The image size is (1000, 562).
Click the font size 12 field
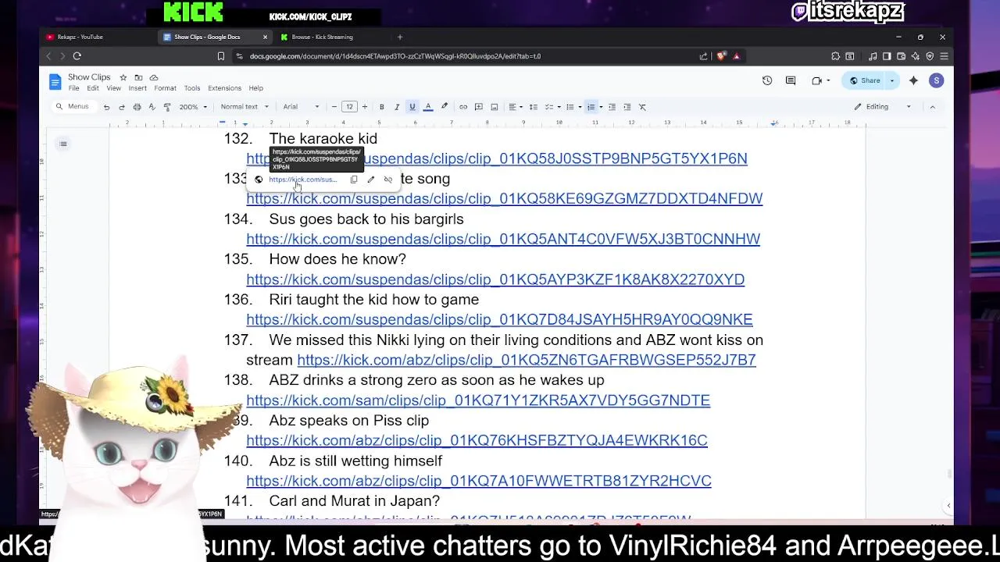(349, 107)
